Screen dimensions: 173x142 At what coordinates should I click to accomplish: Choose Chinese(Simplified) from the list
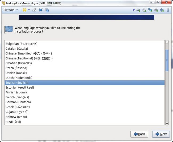(85, 53)
